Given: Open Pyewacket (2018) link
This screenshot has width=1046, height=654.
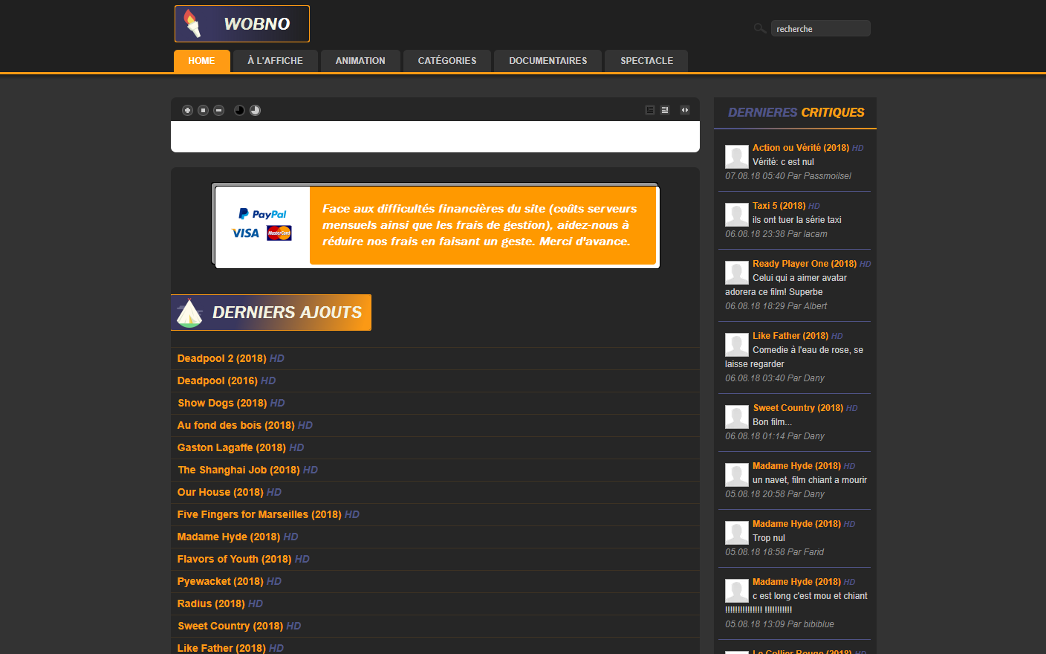Looking at the screenshot, I should [221, 581].
